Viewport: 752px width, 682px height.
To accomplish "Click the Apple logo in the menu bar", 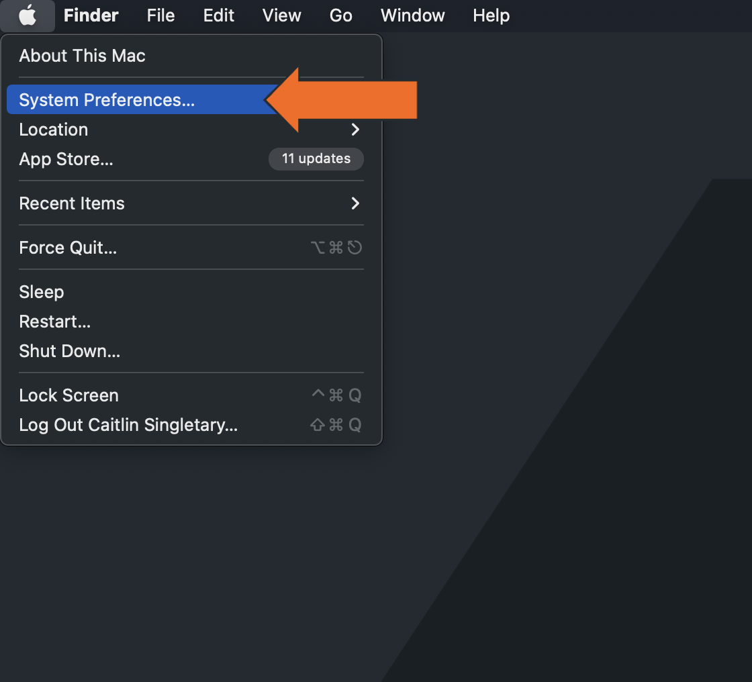I will point(27,15).
